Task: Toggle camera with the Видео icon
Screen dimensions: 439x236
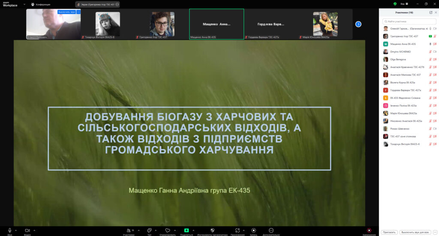Action: point(27,230)
